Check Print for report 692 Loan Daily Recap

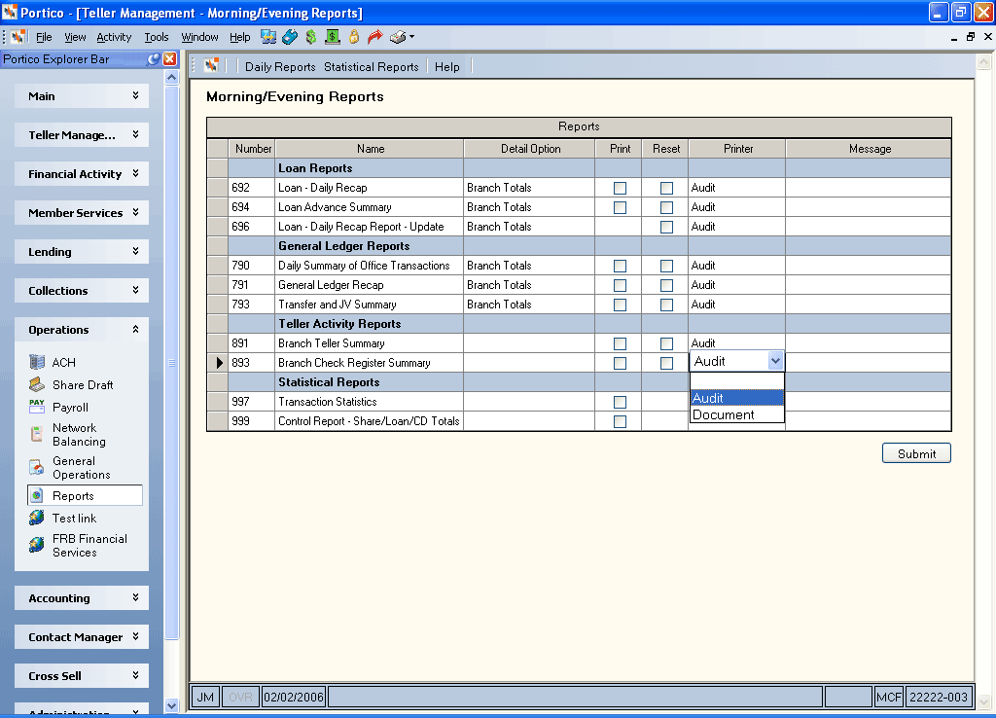620,188
